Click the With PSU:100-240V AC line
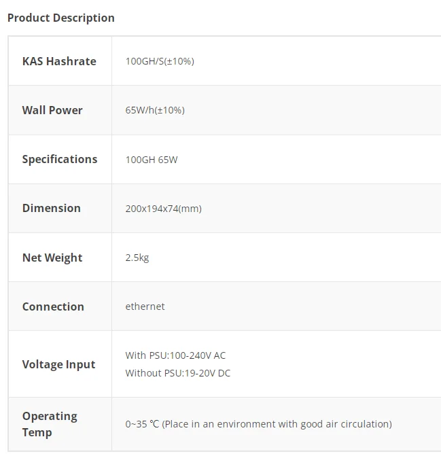441x473 pixels. 175,355
